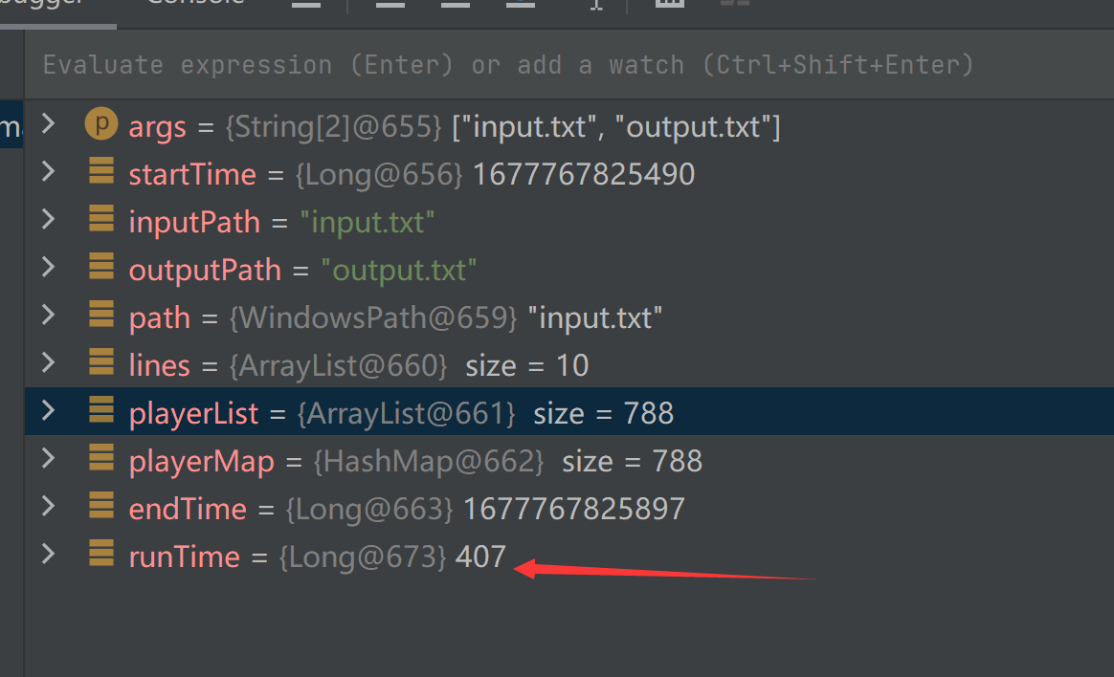Image resolution: width=1114 pixels, height=677 pixels.
Task: Click the parameter icon beside args
Action: click(100, 124)
